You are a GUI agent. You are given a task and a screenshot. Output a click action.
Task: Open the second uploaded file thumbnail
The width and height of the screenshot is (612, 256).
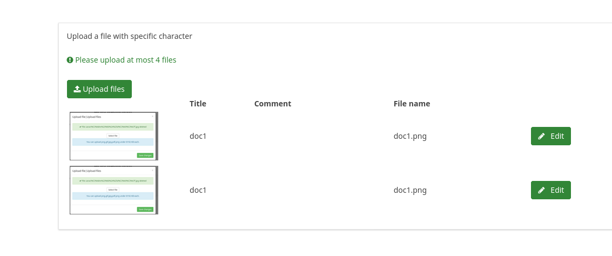coord(114,190)
